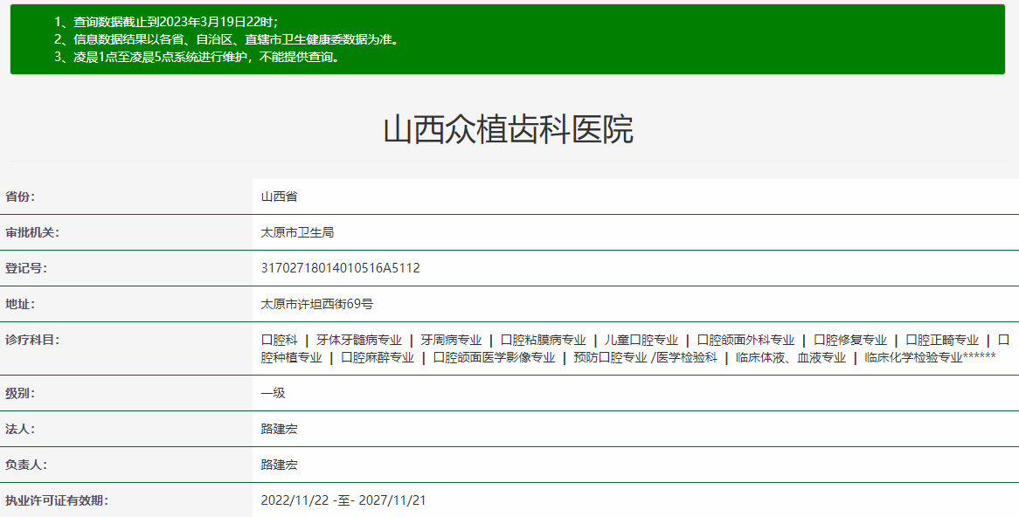
Task: Click the notice line about the 2023年3月19日 data cutoff
Action: [x=166, y=22]
